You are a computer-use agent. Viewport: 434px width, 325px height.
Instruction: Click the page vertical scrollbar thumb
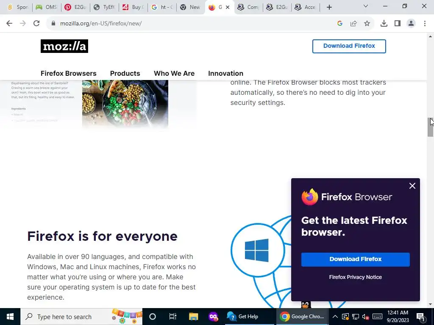430,127
